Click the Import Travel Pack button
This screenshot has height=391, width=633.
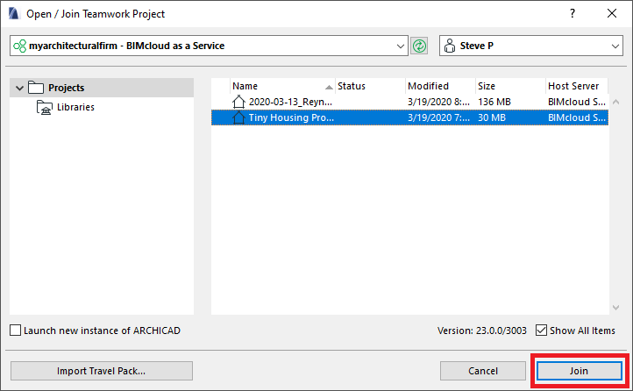(102, 371)
